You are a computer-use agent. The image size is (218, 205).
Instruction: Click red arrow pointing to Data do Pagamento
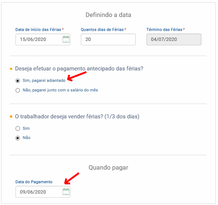(72, 178)
